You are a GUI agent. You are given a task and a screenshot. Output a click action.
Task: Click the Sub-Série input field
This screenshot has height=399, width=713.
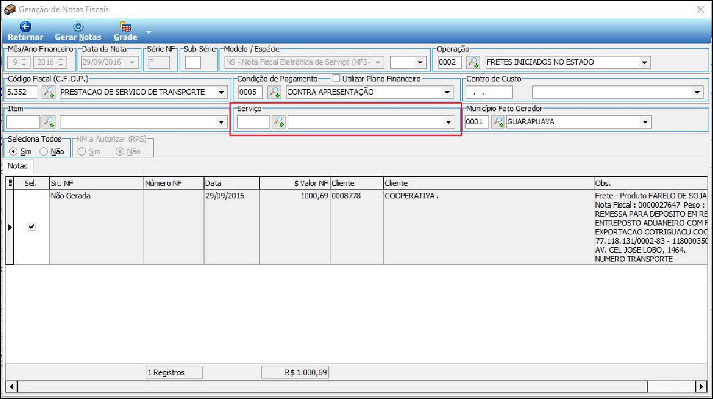pos(193,62)
